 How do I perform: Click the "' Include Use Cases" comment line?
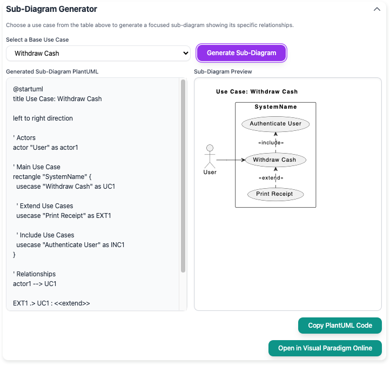[x=45, y=235]
